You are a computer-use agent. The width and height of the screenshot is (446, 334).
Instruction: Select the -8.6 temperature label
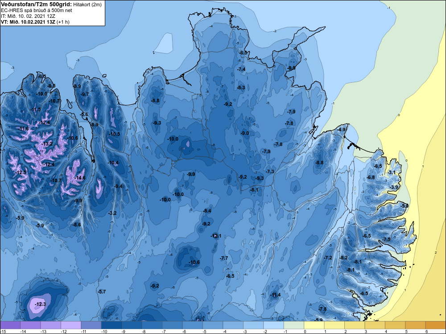[77, 225]
